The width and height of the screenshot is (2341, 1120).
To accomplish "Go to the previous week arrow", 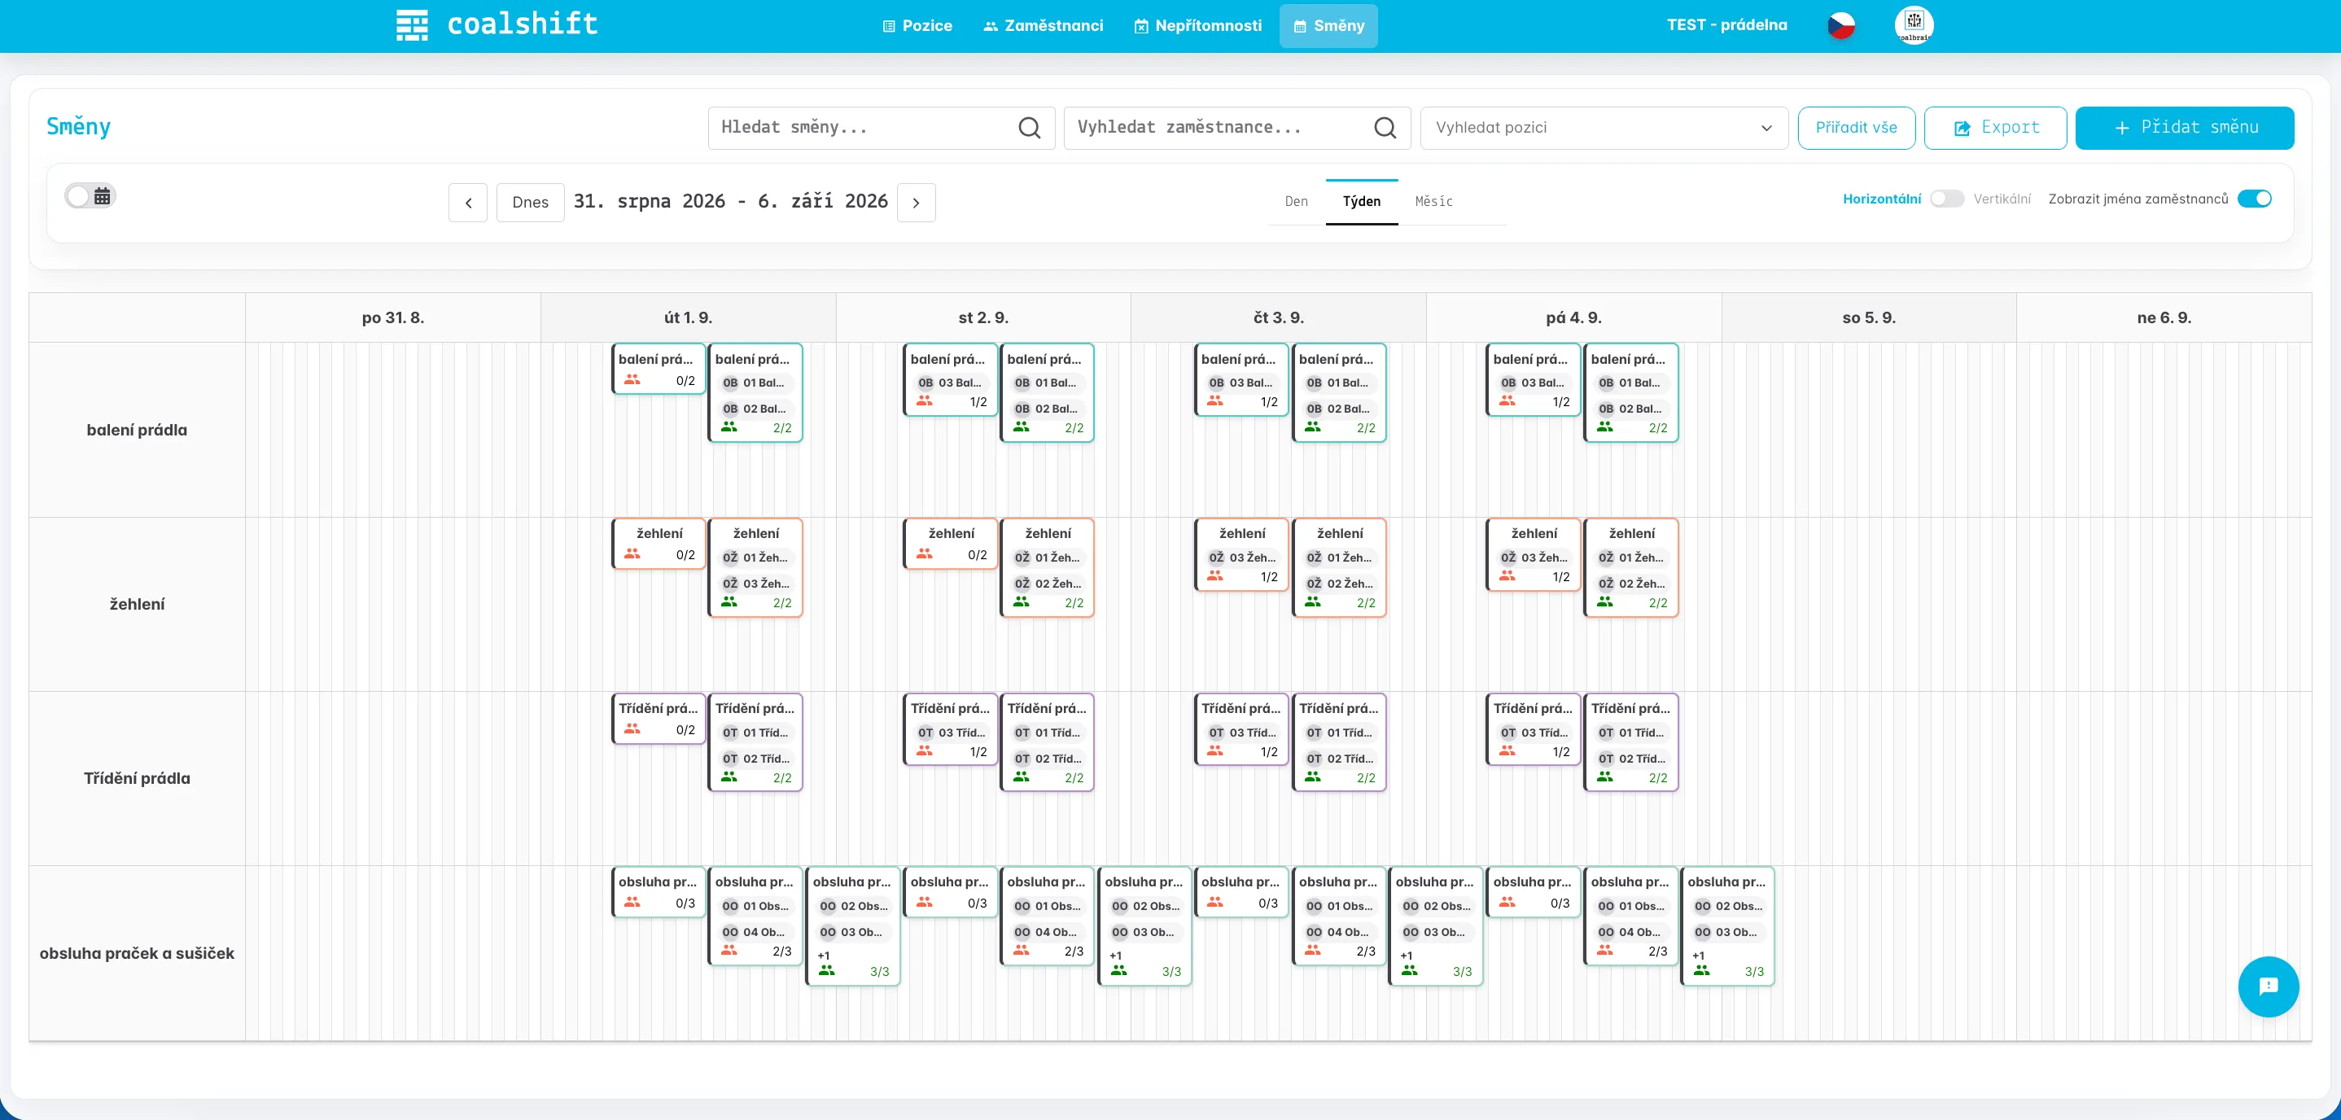I will click(x=468, y=203).
